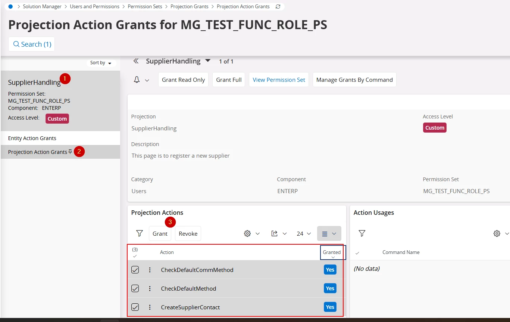Viewport: 510px width, 322px height.
Task: Click the notification bell icon
Action: click(x=137, y=80)
